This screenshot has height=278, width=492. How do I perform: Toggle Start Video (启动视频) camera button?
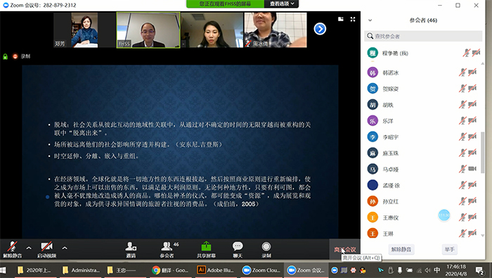point(46,250)
